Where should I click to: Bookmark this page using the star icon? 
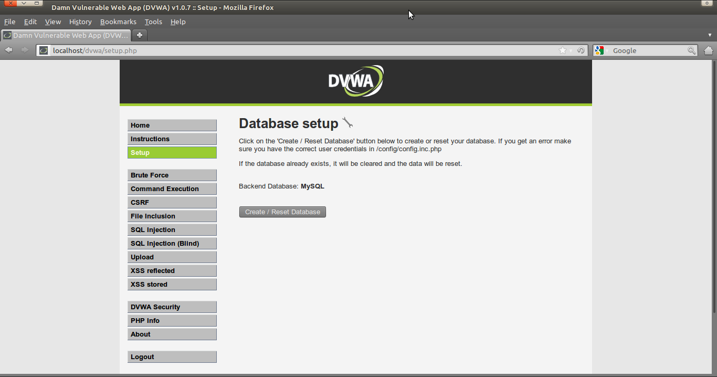(562, 50)
